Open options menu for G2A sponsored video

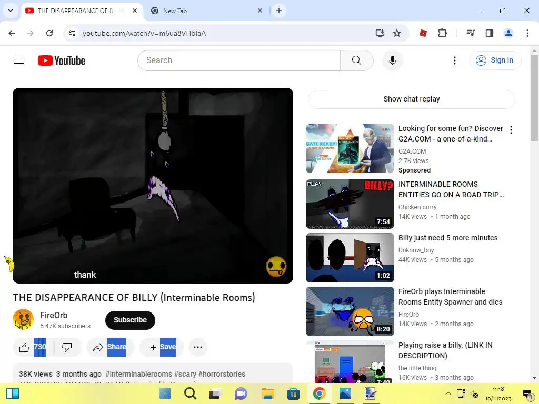pyautogui.click(x=511, y=130)
